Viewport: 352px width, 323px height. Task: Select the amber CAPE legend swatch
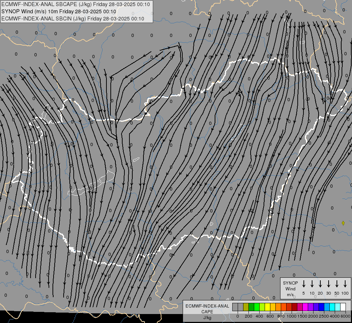[273, 307]
